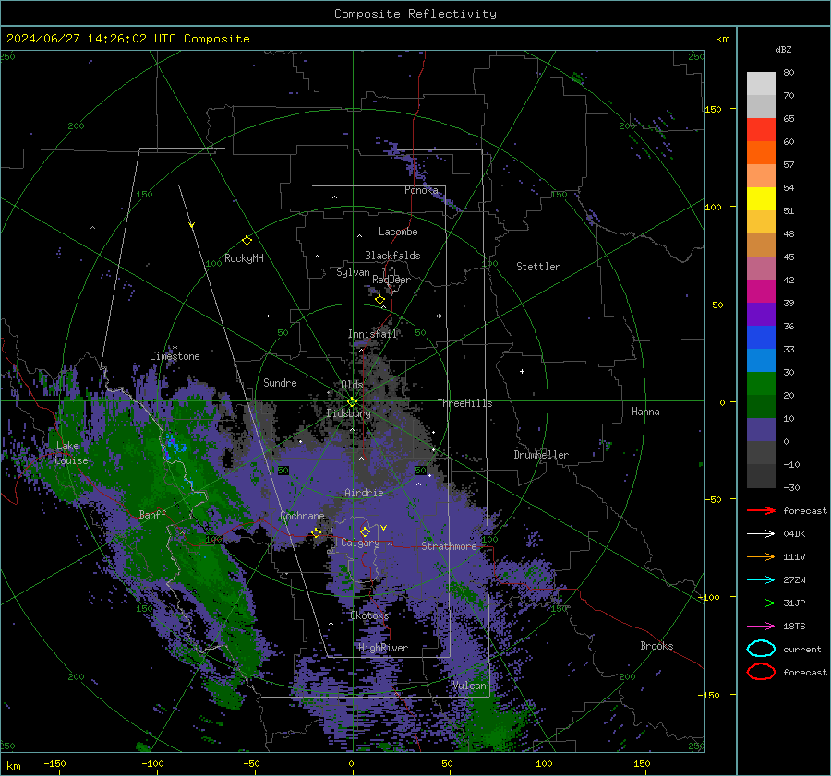
Task: Click the 100 tick on bottom axis
Action: point(544,763)
